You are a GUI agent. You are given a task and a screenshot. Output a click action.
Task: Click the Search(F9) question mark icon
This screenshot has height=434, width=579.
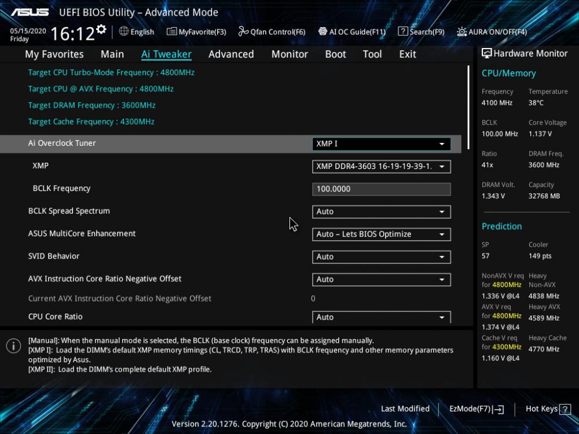coord(403,31)
